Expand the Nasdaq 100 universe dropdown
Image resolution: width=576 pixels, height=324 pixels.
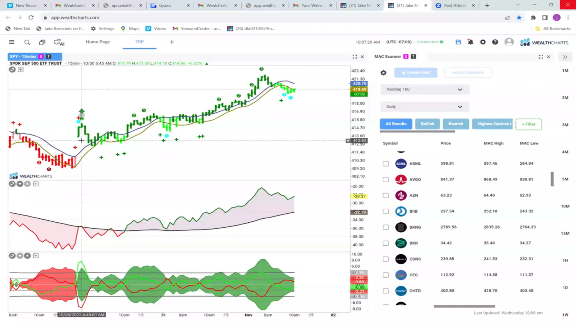[x=424, y=89]
